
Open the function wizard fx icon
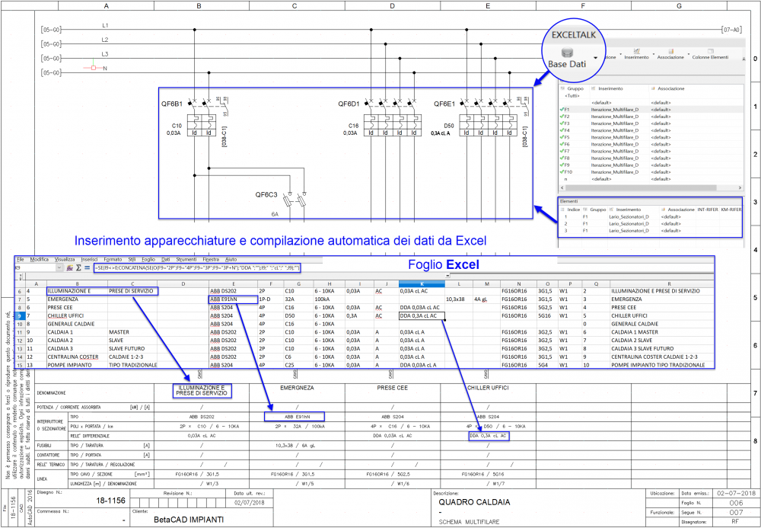coord(69,267)
